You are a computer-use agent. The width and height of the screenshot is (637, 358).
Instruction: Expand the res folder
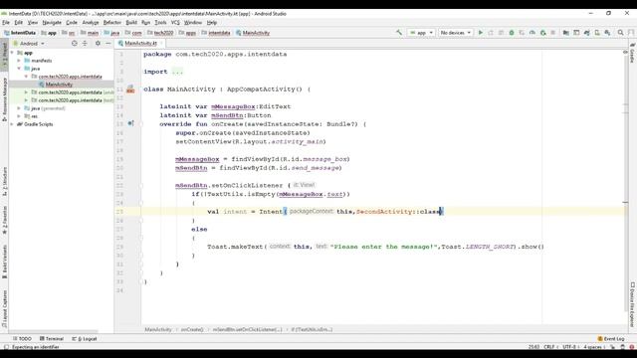tap(19, 116)
